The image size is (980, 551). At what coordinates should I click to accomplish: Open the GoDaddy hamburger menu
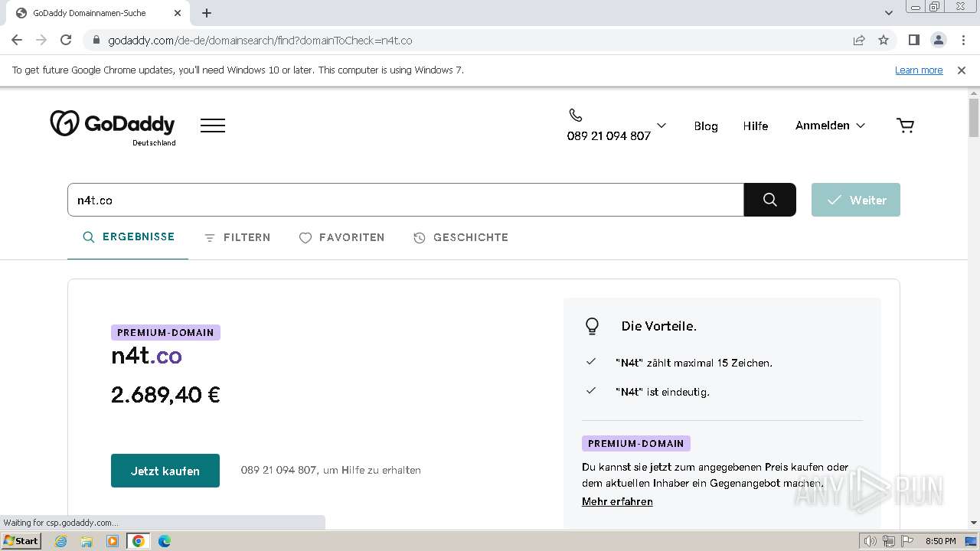[x=213, y=126]
